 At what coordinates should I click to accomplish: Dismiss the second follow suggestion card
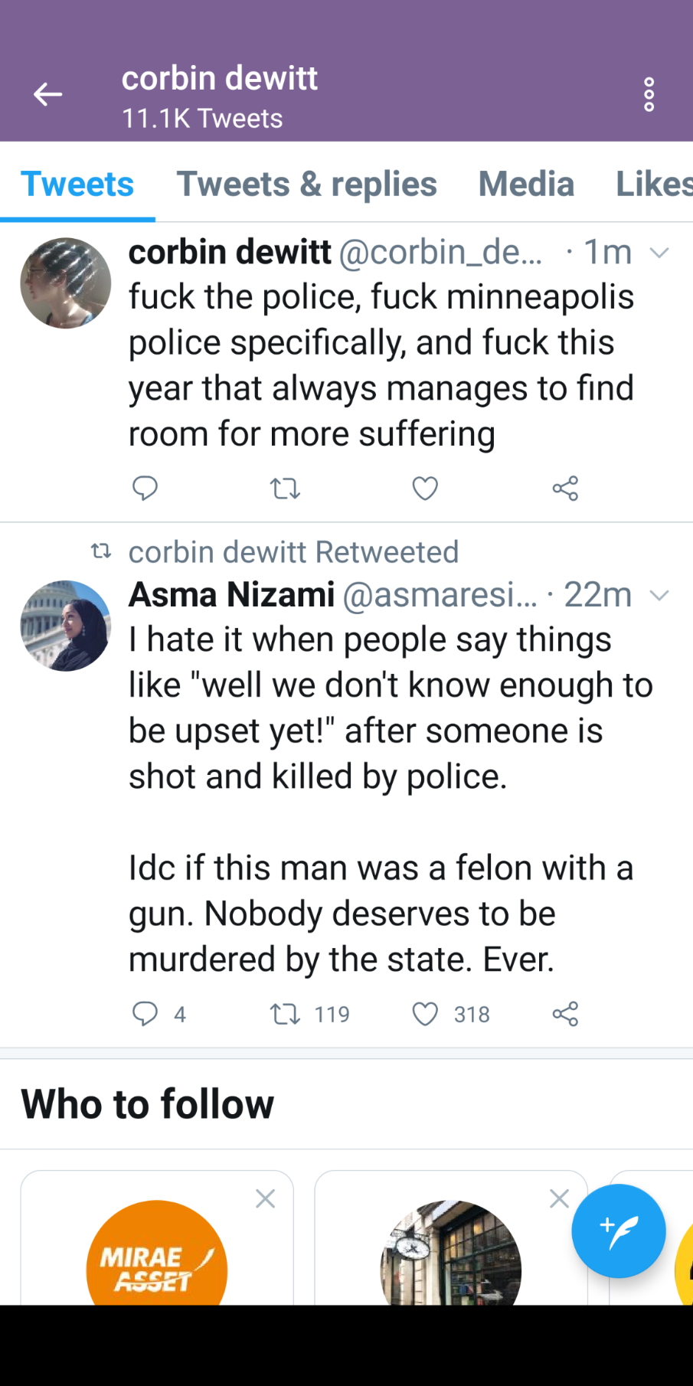(559, 1198)
